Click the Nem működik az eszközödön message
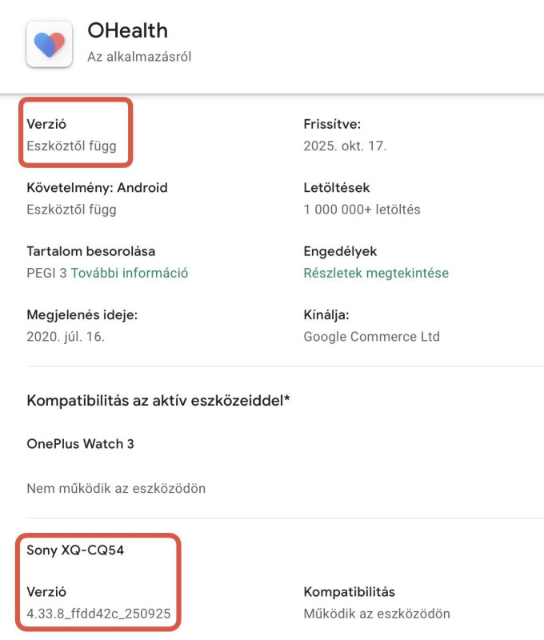Viewport: 544px width, 640px height. pos(116,487)
